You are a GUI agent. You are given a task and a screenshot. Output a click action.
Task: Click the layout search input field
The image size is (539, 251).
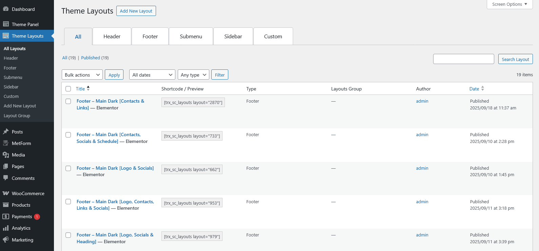point(463,59)
